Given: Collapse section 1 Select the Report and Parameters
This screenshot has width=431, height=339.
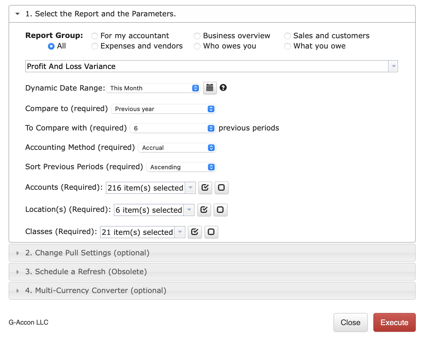Looking at the screenshot, I should 212,14.
